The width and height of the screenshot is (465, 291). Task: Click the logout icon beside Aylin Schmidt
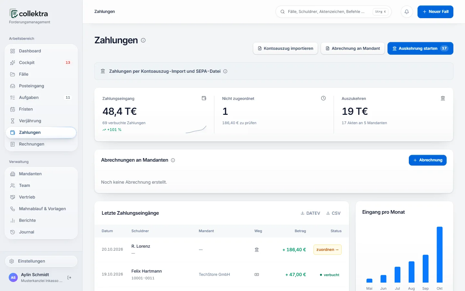[x=69, y=278]
